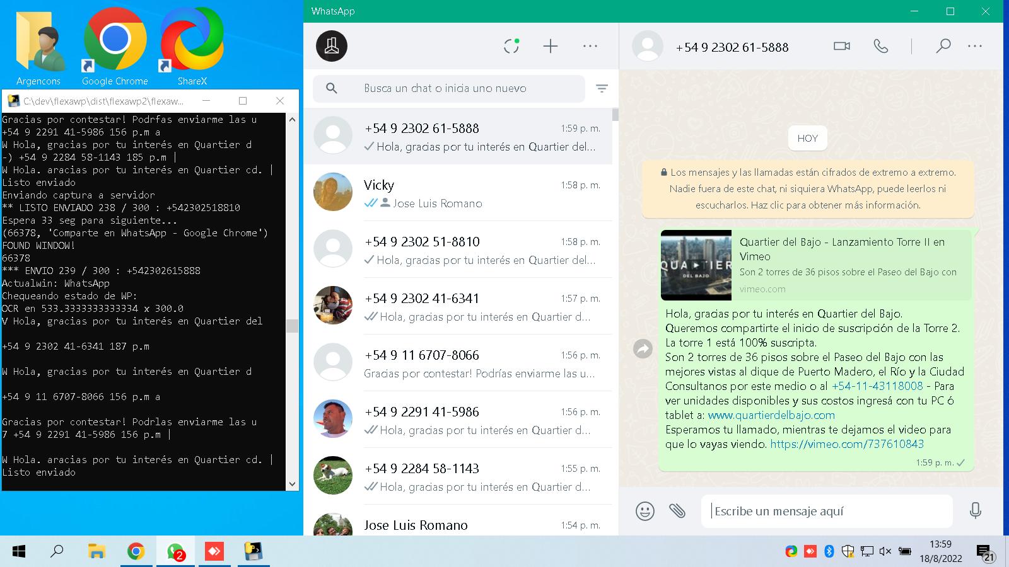Click the contact name +54 9 2302 61-5888 in header
The height and width of the screenshot is (567, 1009).
(732, 47)
